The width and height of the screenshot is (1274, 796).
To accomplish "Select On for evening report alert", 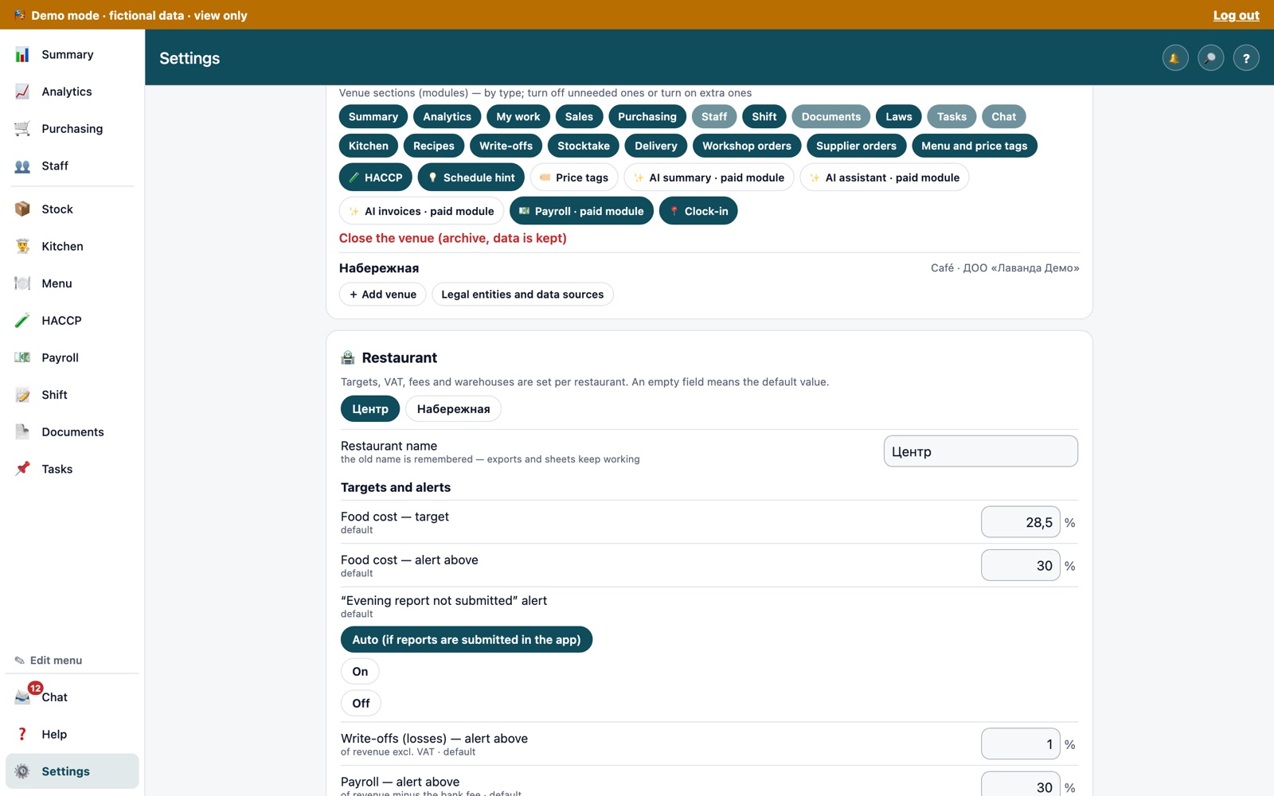I will [x=360, y=672].
